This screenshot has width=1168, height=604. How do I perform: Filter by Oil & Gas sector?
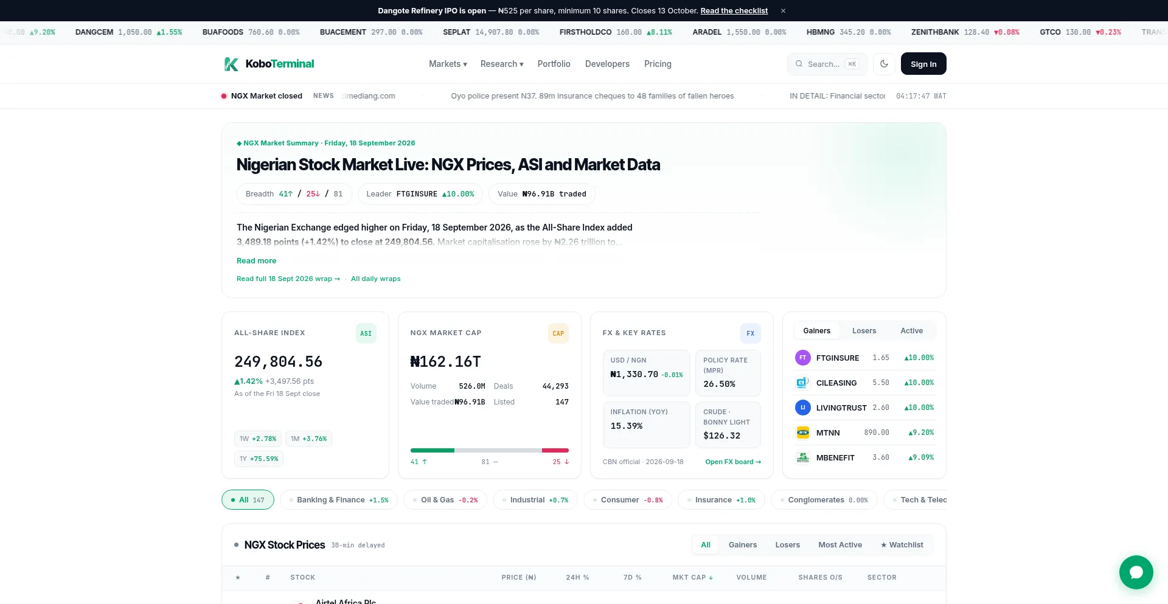(x=445, y=500)
